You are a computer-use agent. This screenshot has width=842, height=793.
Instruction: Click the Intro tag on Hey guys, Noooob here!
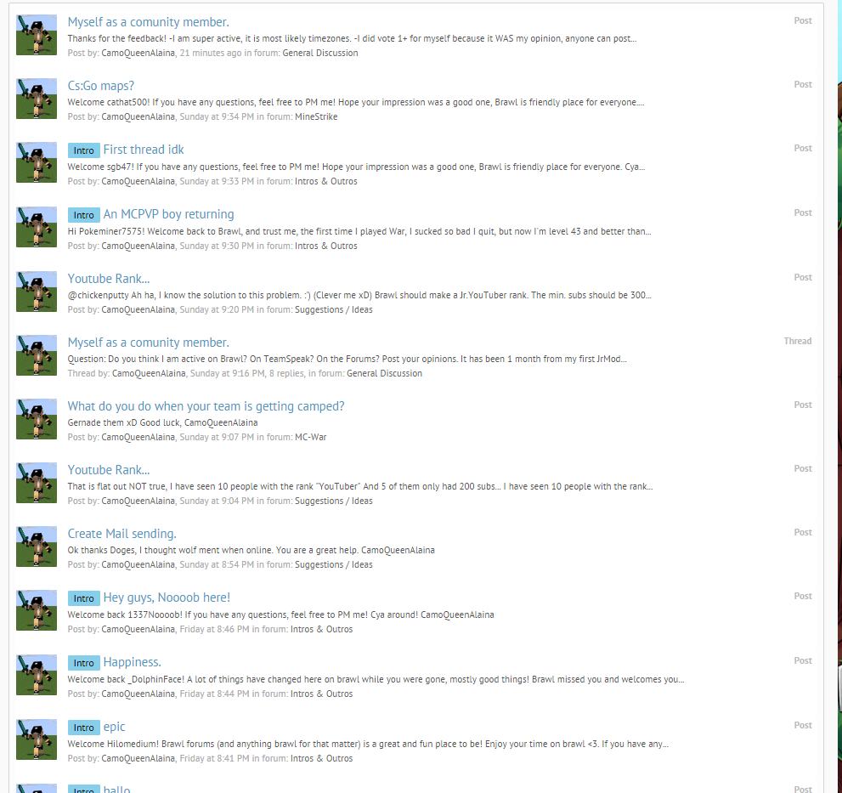click(84, 598)
